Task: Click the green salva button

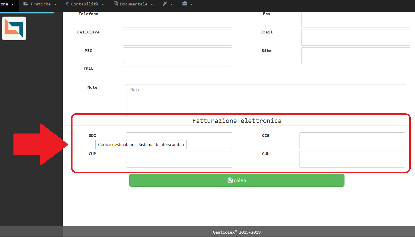Action: (237, 180)
